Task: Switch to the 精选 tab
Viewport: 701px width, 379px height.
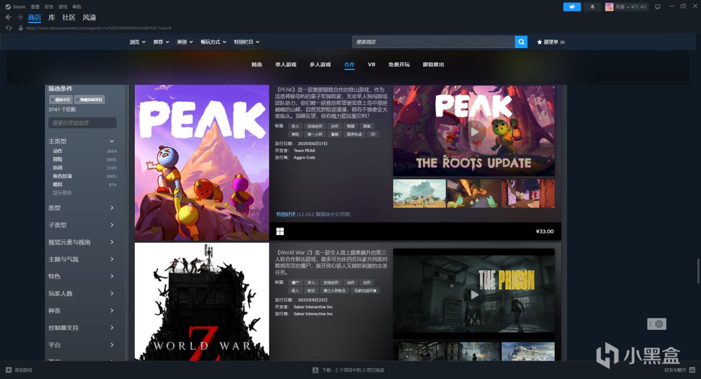Action: [257, 65]
